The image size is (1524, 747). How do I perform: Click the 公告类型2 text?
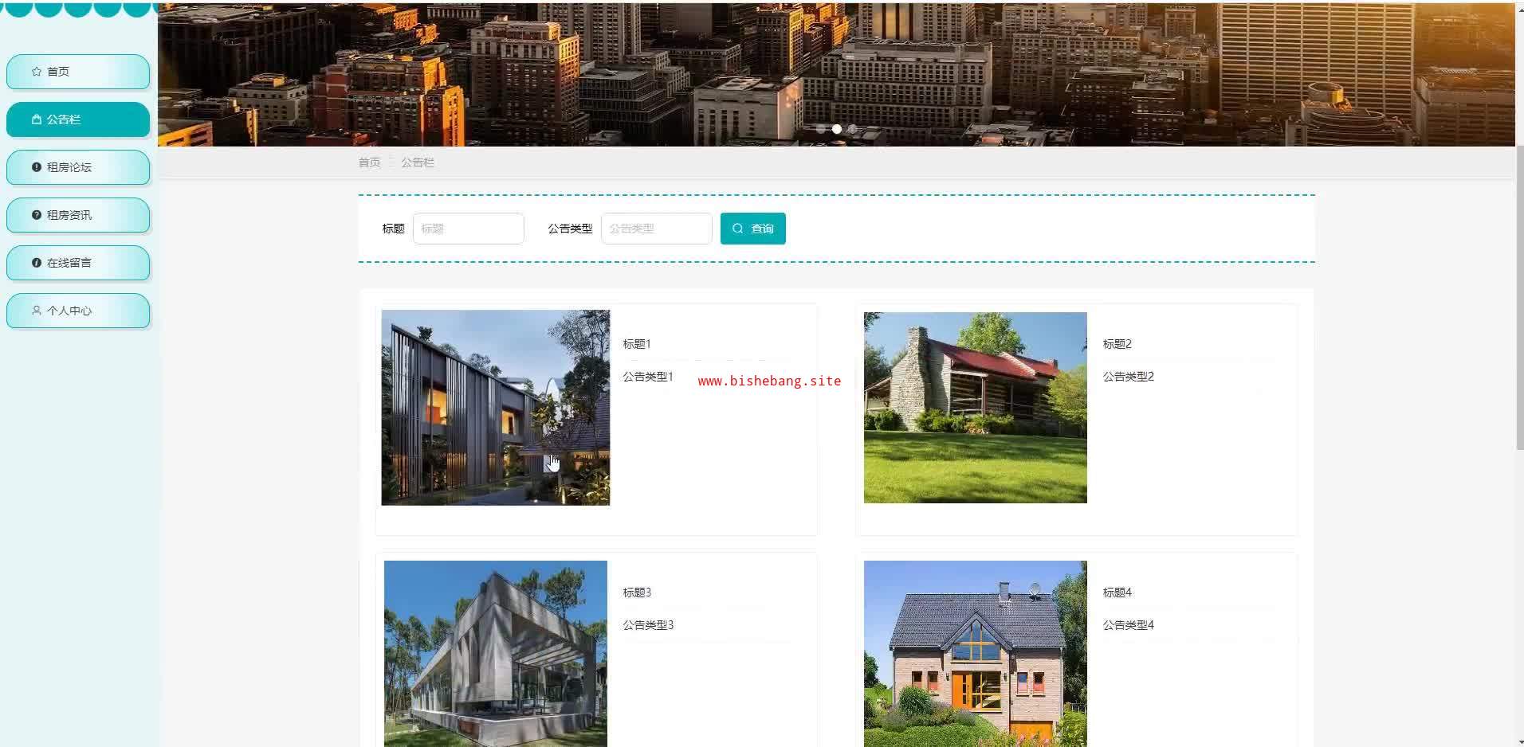tap(1129, 377)
